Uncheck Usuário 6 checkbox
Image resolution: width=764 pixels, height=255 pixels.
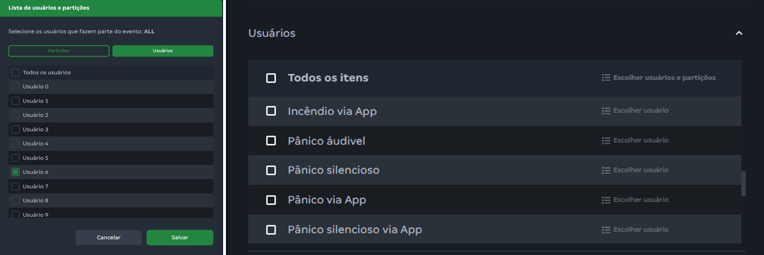pos(16,172)
